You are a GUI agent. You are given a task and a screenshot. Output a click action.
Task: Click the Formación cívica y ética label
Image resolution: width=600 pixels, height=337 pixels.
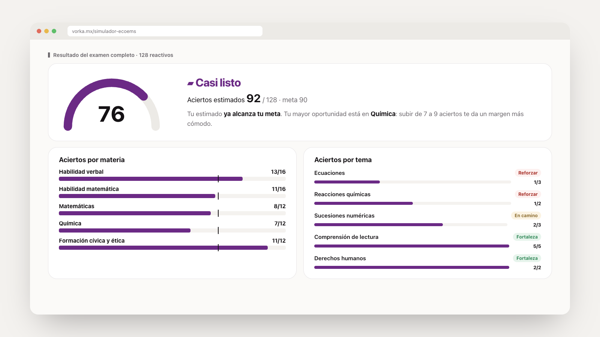91,241
